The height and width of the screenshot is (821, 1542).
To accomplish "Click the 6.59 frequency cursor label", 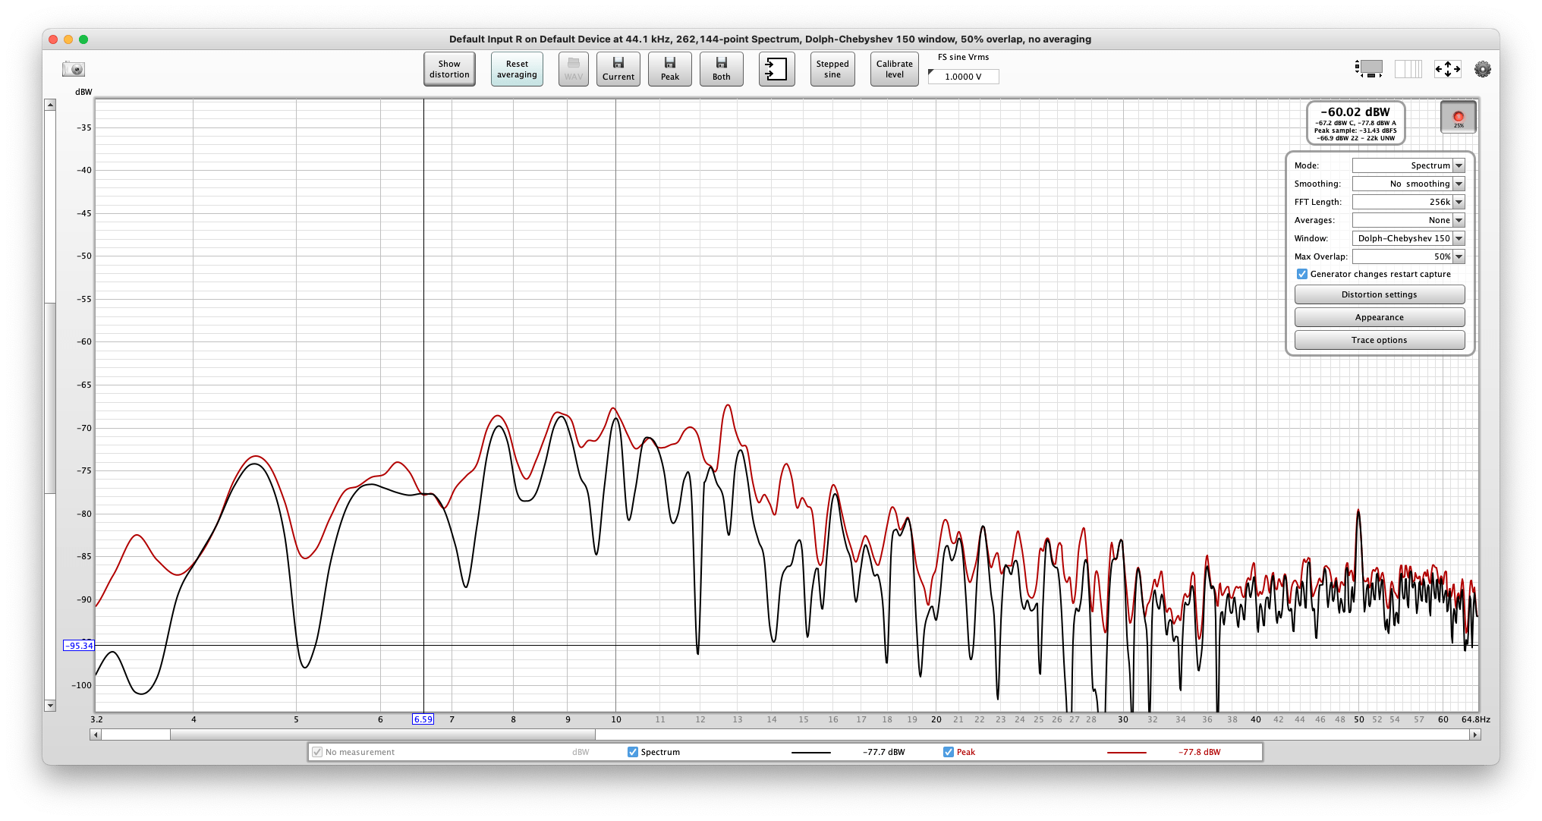I will [423, 719].
